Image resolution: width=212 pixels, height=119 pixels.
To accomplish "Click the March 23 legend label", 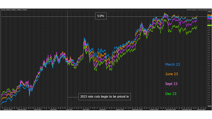I will click(x=173, y=64).
